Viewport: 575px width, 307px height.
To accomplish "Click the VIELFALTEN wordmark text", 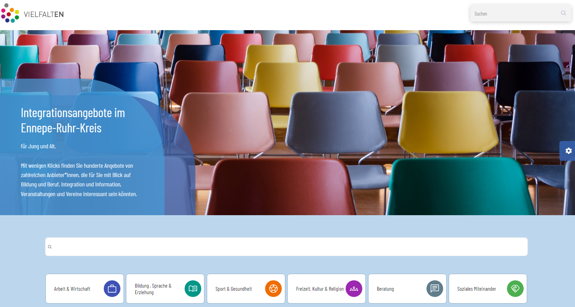I will 44,14.
